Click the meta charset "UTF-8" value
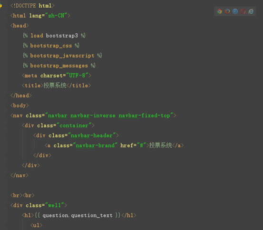 click(x=77, y=76)
